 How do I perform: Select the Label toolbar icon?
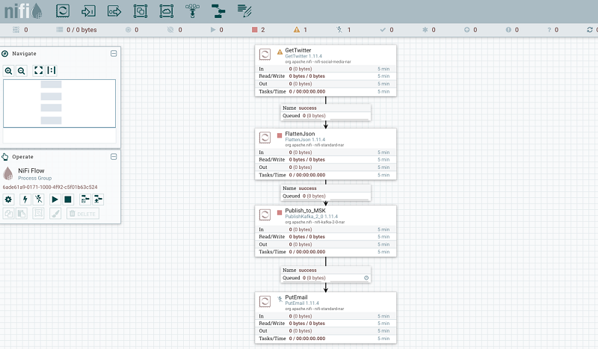point(244,10)
